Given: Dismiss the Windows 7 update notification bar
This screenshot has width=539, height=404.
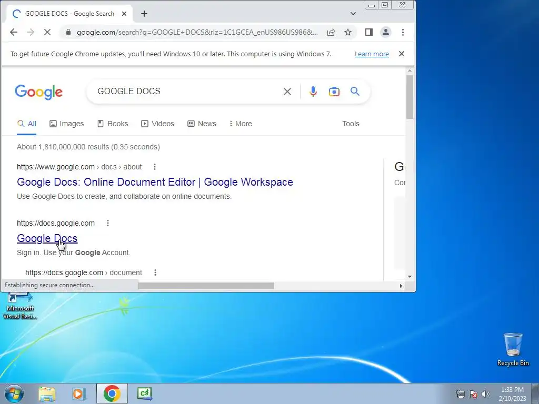Looking at the screenshot, I should [x=401, y=54].
